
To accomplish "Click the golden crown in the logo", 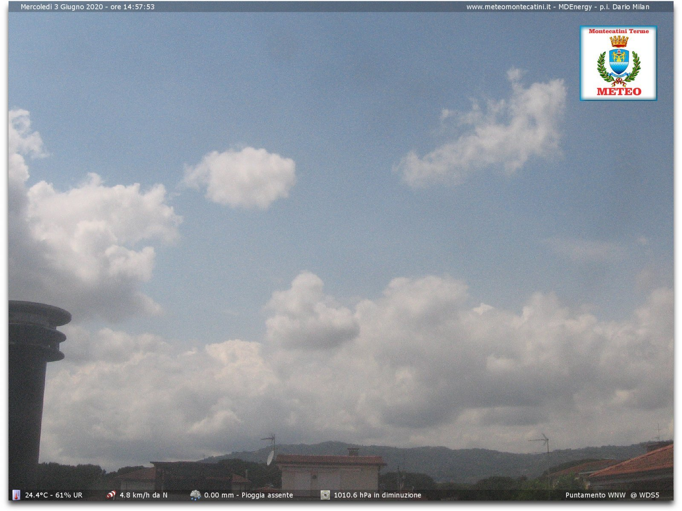I will [618, 41].
